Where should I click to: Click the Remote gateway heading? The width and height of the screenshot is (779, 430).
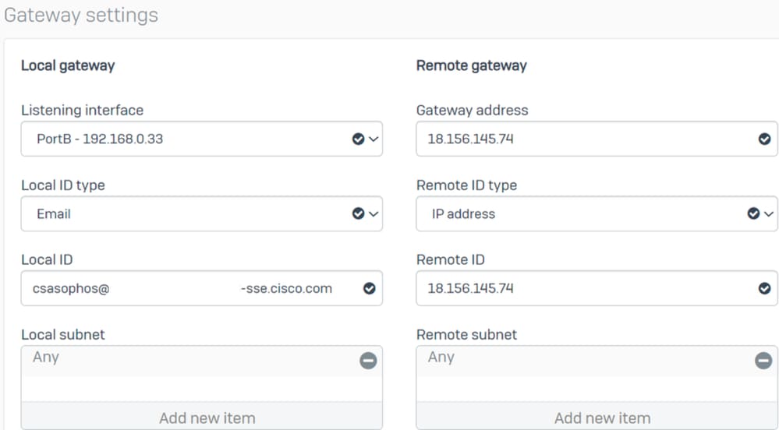[x=472, y=65]
